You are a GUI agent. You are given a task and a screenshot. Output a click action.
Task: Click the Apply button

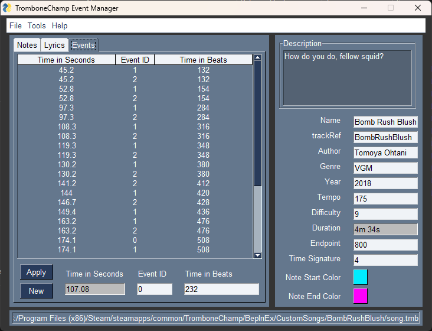click(37, 272)
